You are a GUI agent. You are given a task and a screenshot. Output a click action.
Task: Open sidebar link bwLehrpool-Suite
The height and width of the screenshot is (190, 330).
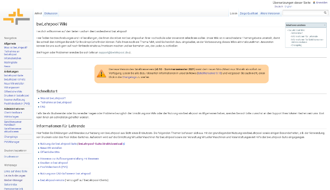[x=14, y=75]
